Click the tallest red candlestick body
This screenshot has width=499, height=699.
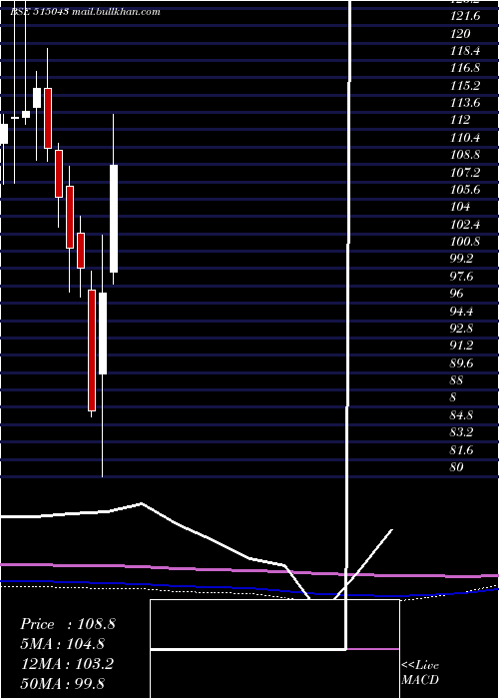[x=92, y=349]
